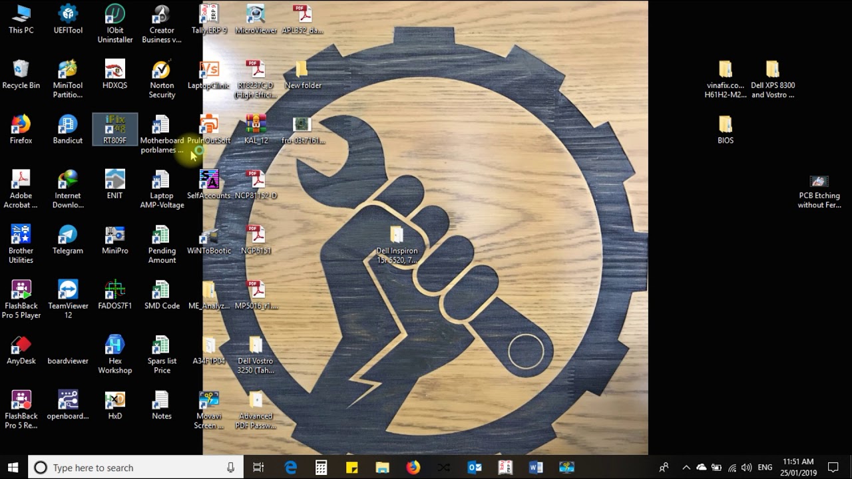The image size is (852, 479).
Task: Focus the taskbar search box
Action: [x=136, y=467]
